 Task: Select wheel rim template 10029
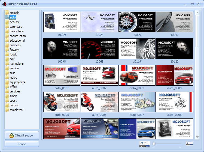137,22
